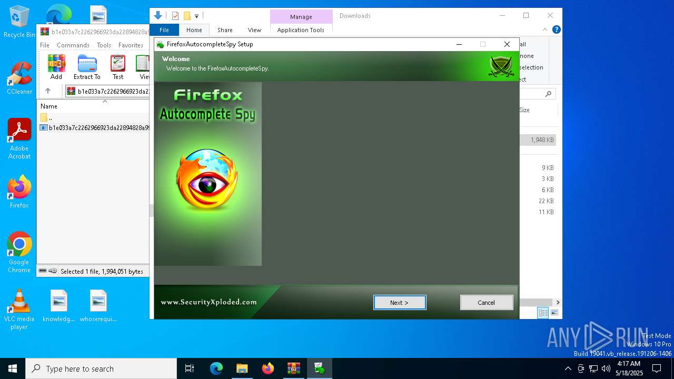Open Recycle Bin desktop icon
The width and height of the screenshot is (674, 379).
click(19, 22)
